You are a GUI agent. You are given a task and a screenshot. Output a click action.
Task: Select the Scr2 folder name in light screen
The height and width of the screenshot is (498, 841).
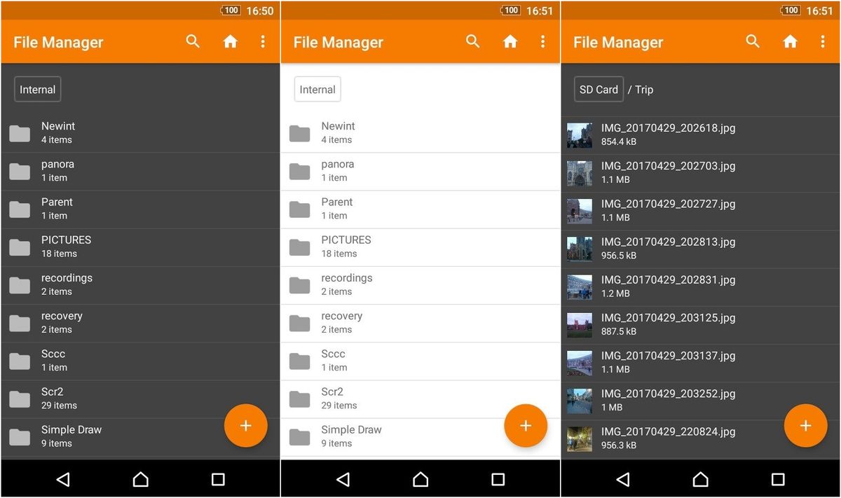pyautogui.click(x=332, y=392)
